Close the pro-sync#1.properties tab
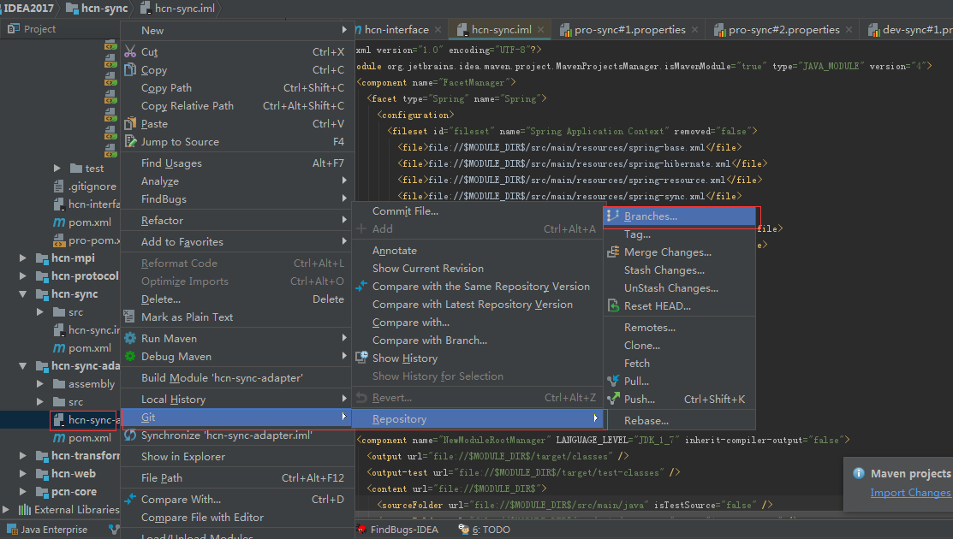 point(694,29)
